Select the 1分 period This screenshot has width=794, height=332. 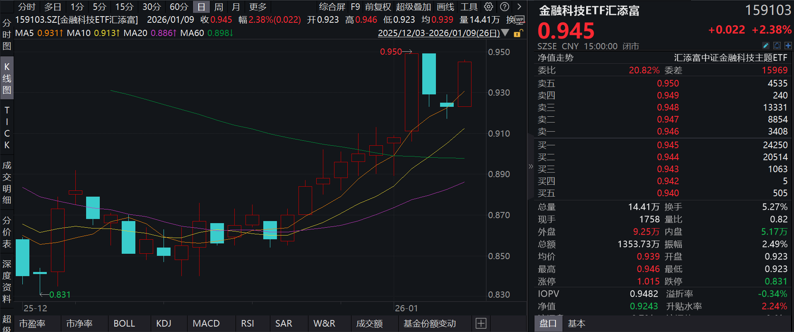[x=77, y=7]
